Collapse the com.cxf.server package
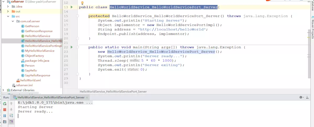314x127 pixels. (x=13, y=21)
